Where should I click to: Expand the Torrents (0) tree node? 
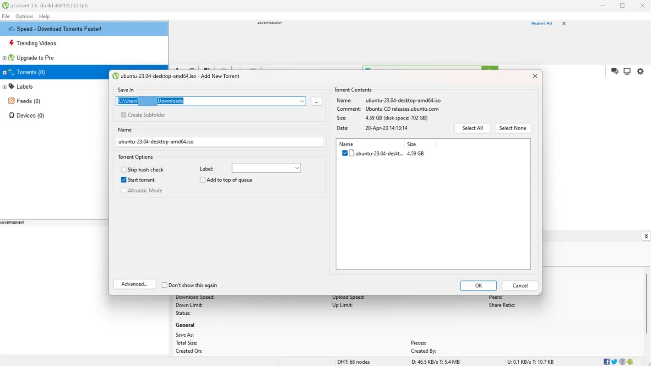click(5, 72)
